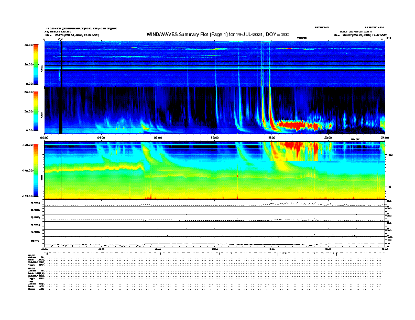Click the -125.00 label on the TNR scale

(x=27, y=145)
